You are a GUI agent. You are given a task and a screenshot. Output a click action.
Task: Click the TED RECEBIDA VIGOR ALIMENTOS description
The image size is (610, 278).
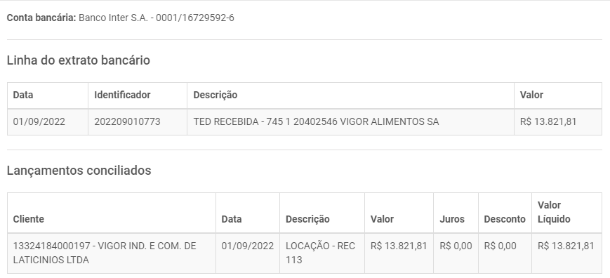tap(316, 121)
